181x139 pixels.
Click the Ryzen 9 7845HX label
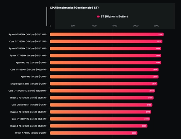(27, 49)
